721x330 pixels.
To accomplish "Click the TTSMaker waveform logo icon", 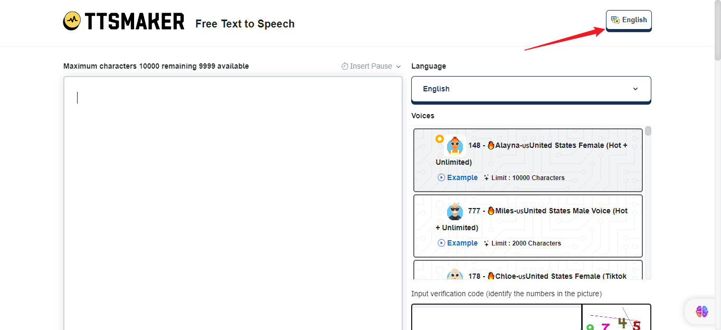I will 72,21.
